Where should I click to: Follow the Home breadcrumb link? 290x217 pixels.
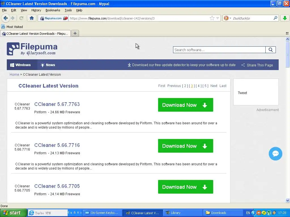point(14,75)
